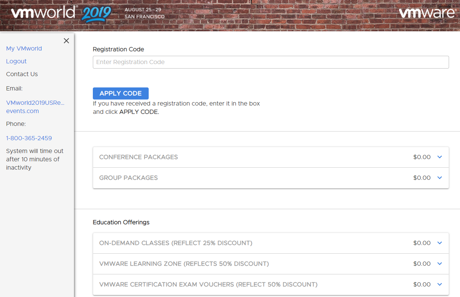Screen dimensions: 460x297
Task: Expand On-Demand Classes chevron arrow
Action: [440, 243]
